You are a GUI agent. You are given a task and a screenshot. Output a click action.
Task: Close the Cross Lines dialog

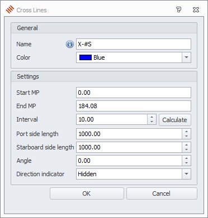(x=196, y=9)
